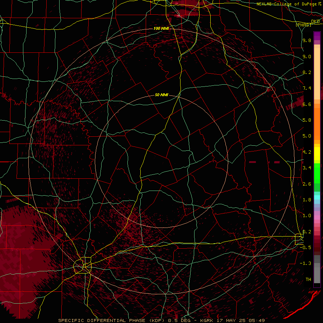Pick the orange color bar segment
Image resolution: width=323 pixels, height=323 pixels.
pos(317,124)
